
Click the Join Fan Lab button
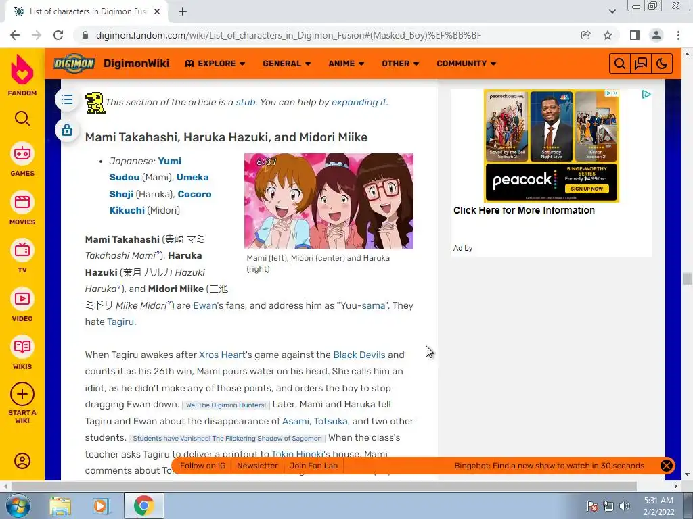point(313,466)
